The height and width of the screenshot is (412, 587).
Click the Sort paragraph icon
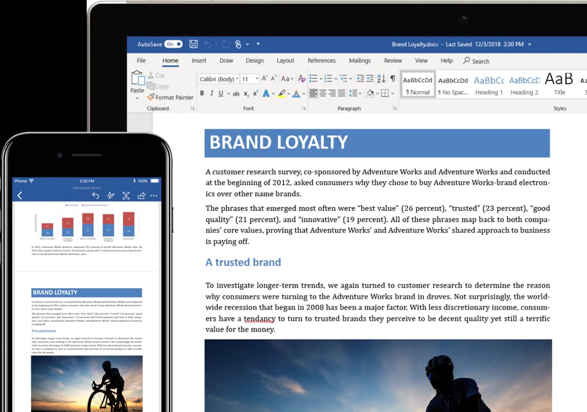tap(381, 78)
